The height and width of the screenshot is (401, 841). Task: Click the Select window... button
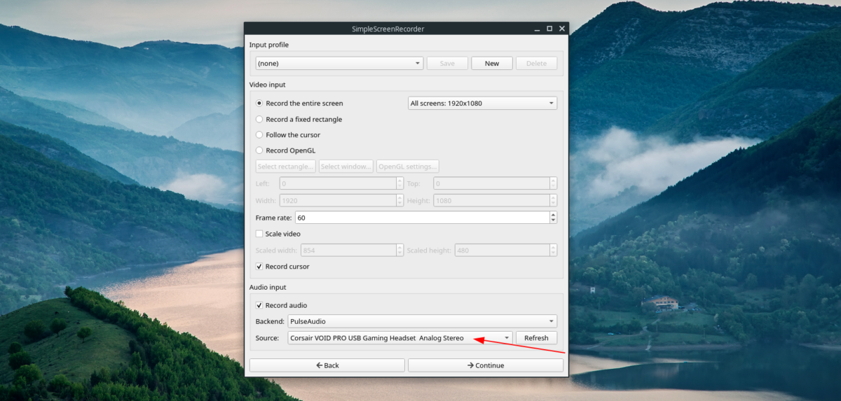coord(346,167)
